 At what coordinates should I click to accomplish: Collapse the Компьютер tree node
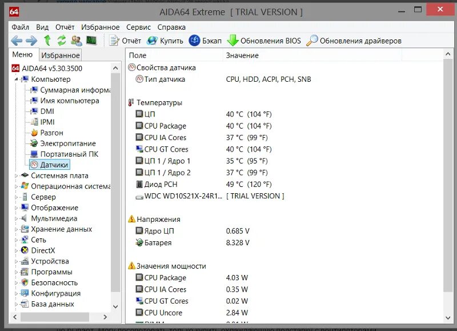click(x=17, y=79)
